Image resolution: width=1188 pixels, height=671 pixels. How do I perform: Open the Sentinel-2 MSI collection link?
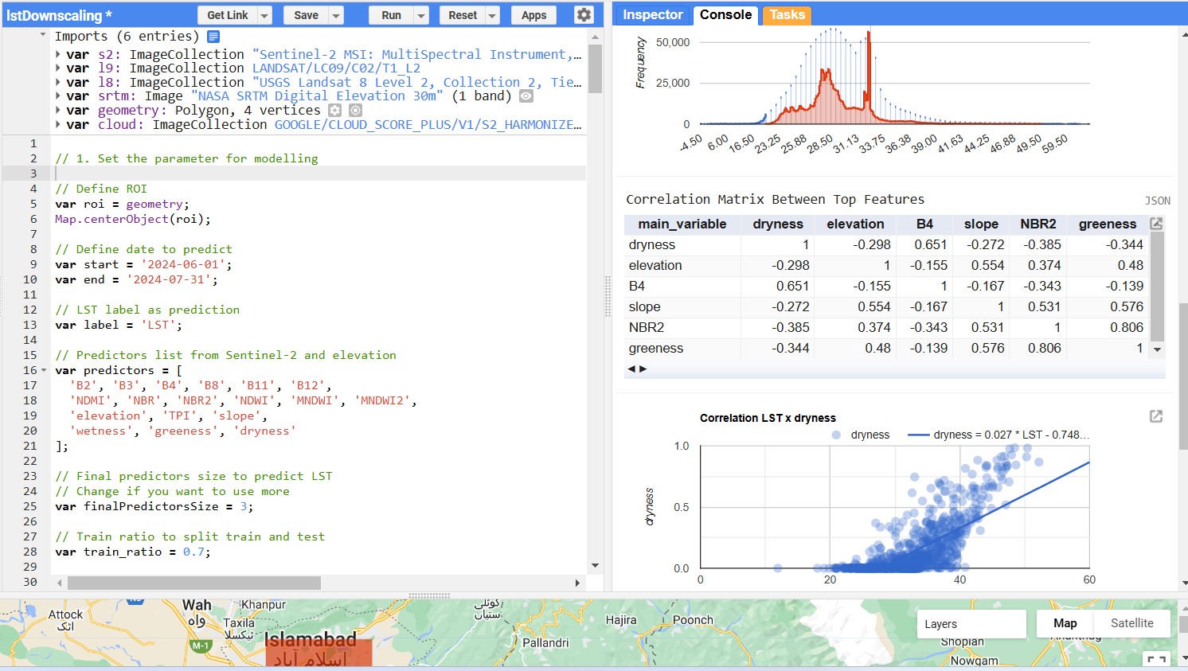coord(415,54)
